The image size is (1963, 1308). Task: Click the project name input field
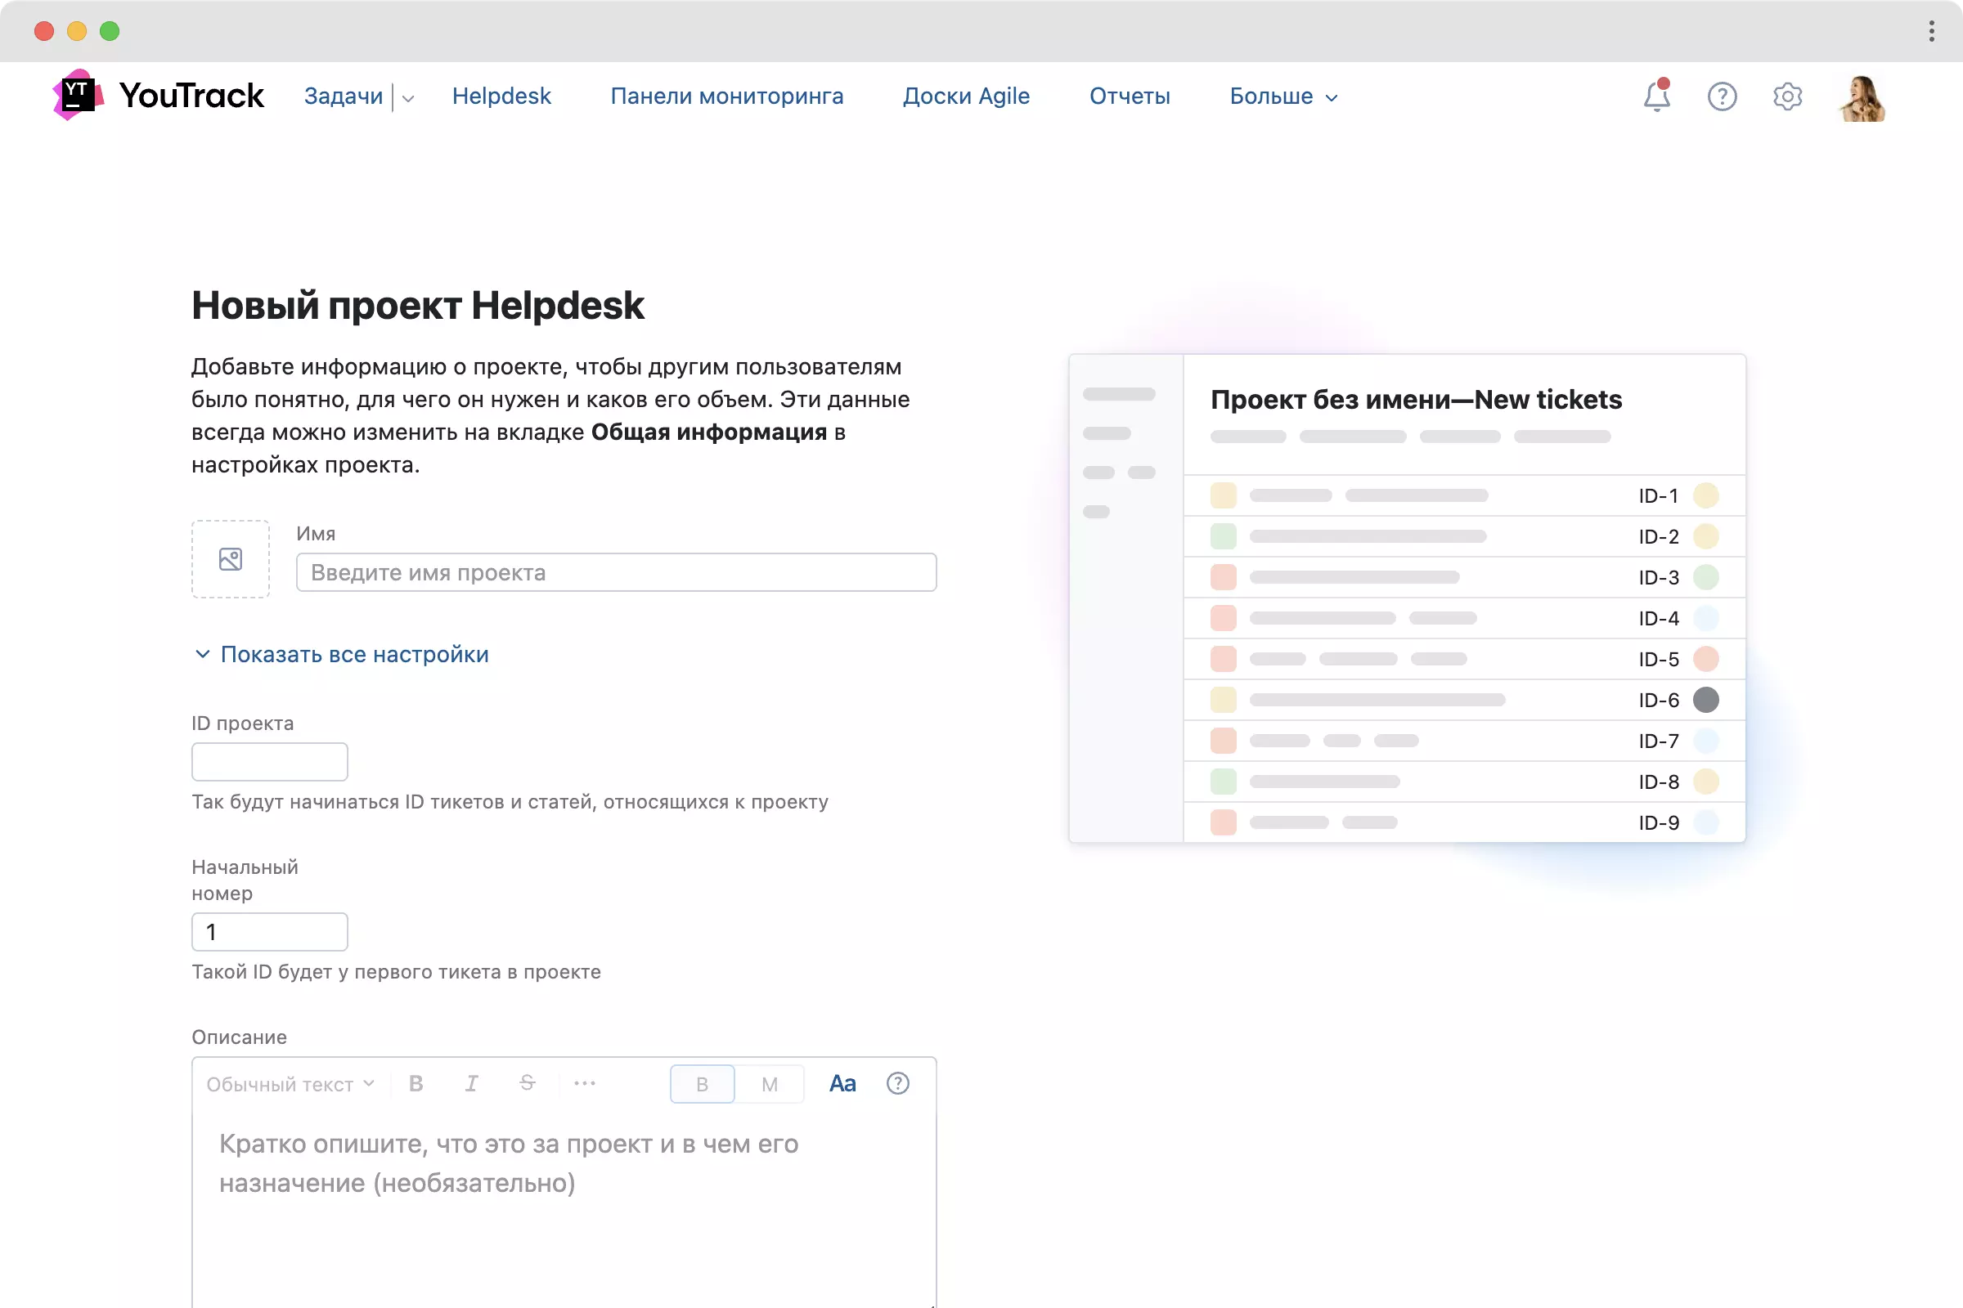coord(616,573)
